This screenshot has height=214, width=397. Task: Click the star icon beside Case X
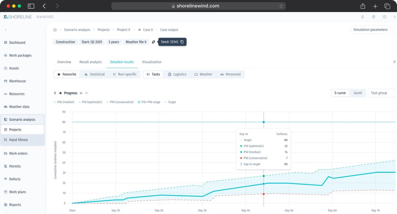coord(140,30)
